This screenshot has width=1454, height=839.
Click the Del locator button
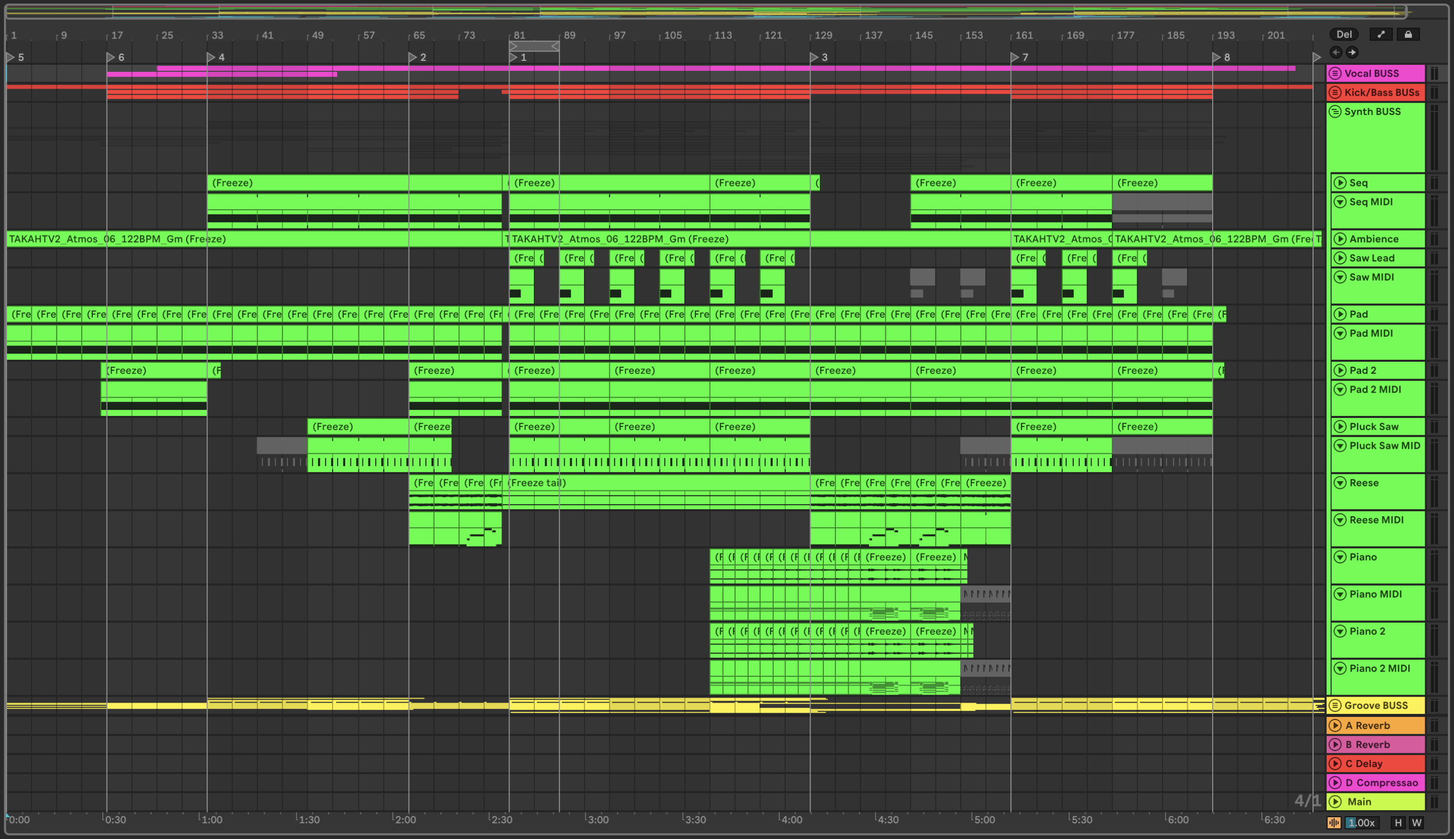point(1343,34)
